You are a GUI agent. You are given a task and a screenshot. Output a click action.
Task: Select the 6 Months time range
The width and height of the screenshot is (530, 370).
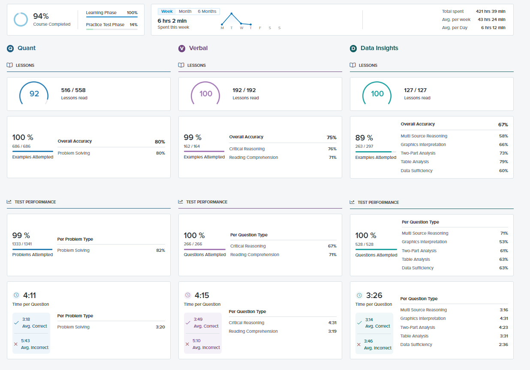[207, 12]
